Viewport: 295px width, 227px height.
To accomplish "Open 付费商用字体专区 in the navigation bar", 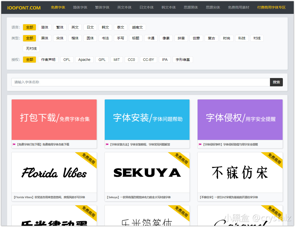I will click(x=271, y=7).
